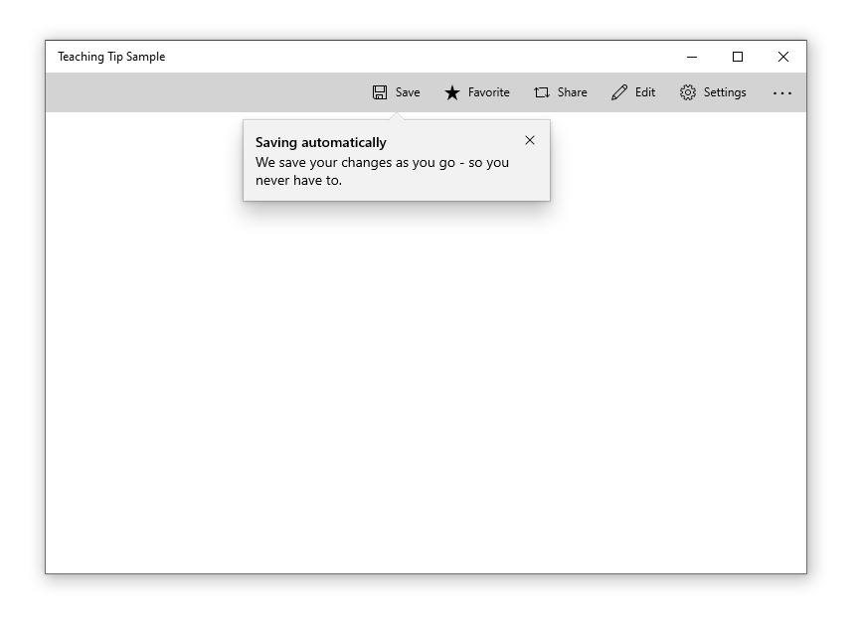Select the Edit pencil button

point(633,92)
